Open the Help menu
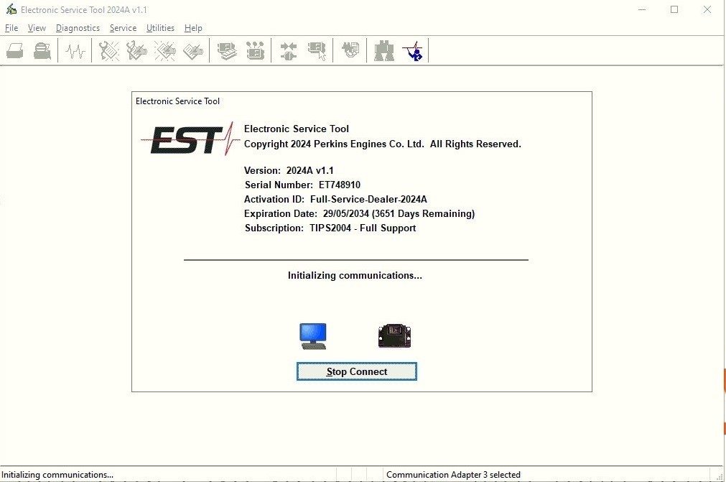This screenshot has height=482, width=726. (x=193, y=28)
